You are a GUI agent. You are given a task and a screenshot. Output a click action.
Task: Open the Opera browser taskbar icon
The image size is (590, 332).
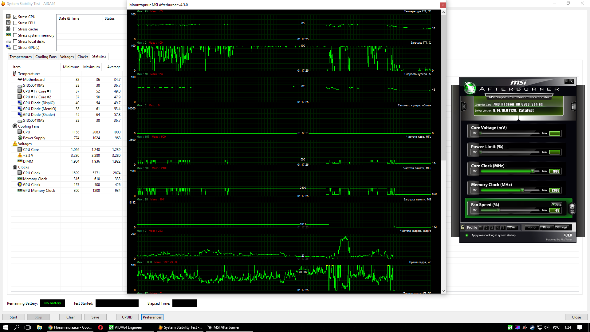click(100, 327)
